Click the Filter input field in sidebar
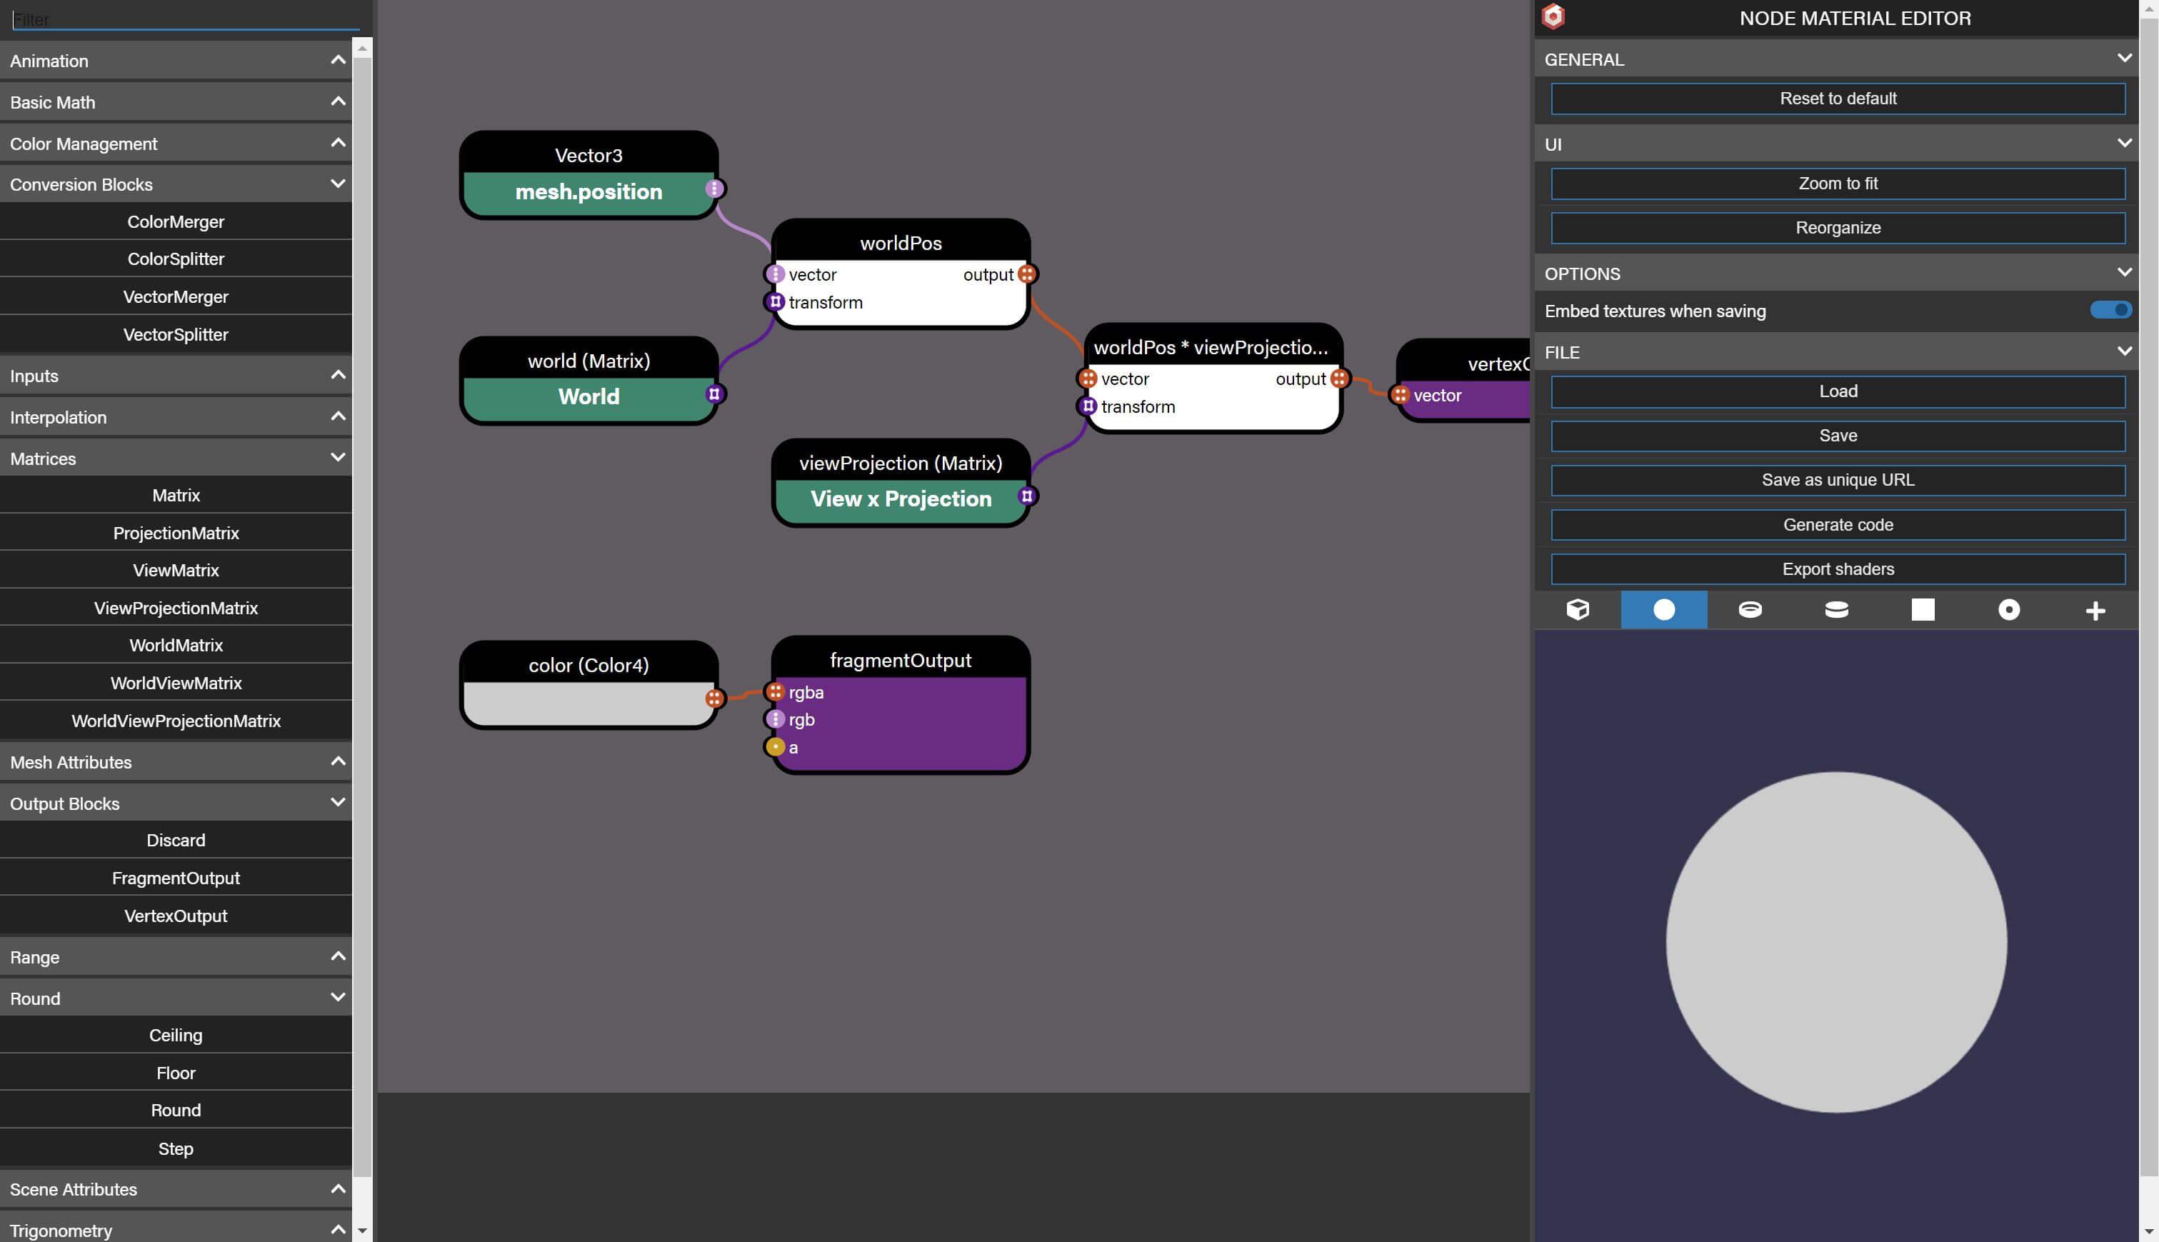Screen dimensions: 2159x1242 pos(184,15)
